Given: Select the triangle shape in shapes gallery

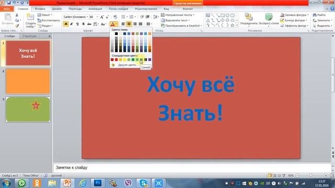Looking at the screenshot, I should [x=208, y=20].
